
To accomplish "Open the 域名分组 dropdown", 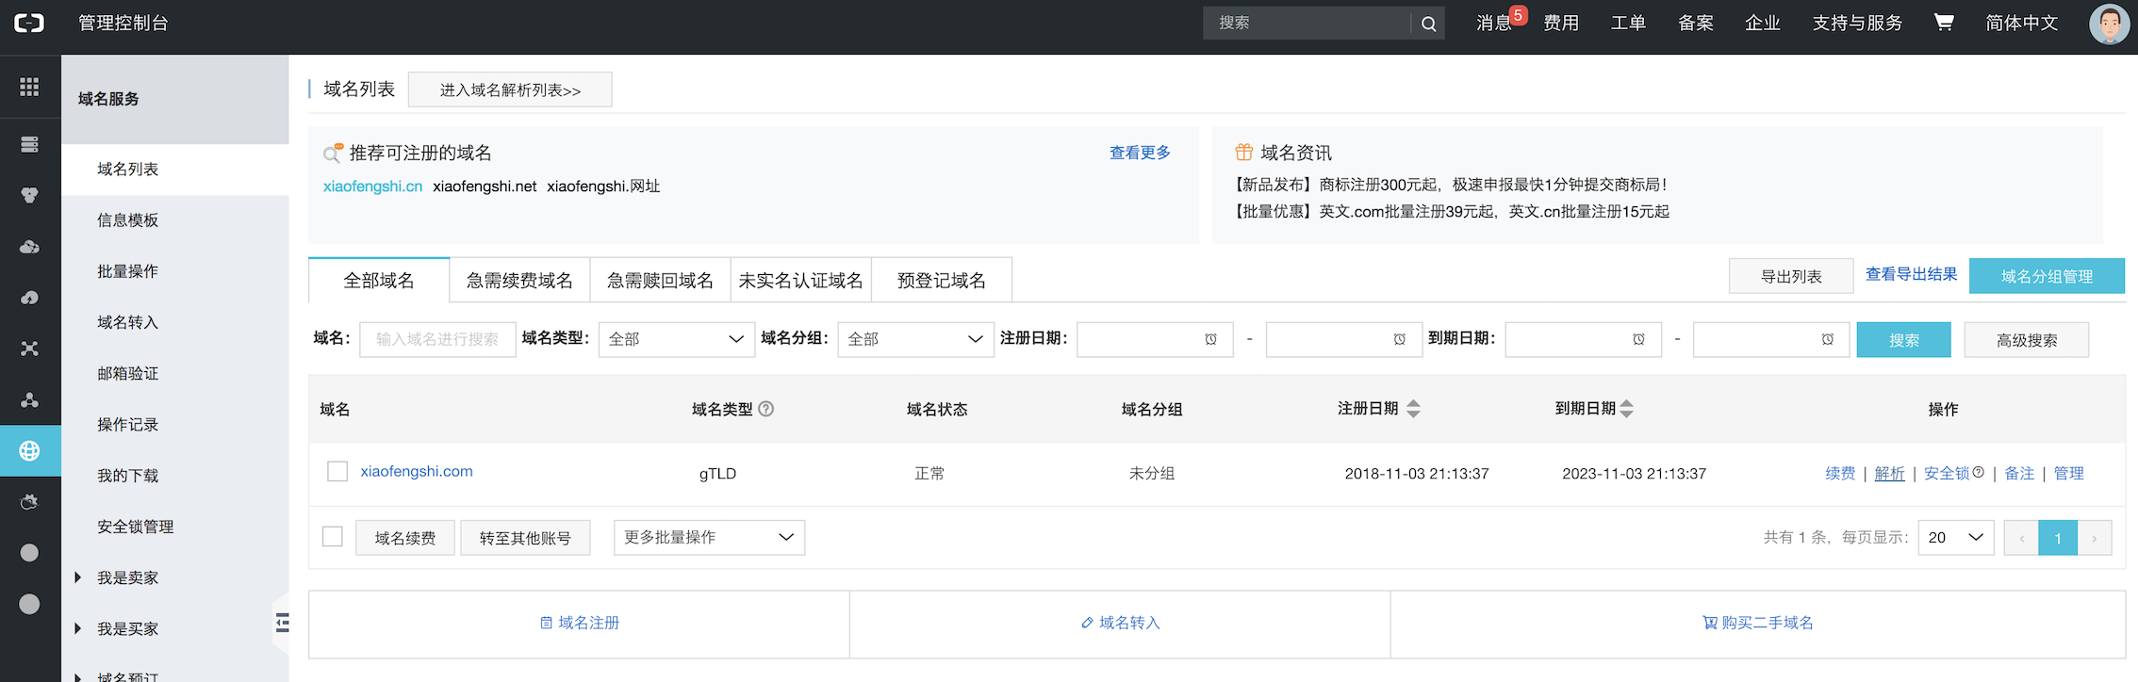I will (x=915, y=339).
